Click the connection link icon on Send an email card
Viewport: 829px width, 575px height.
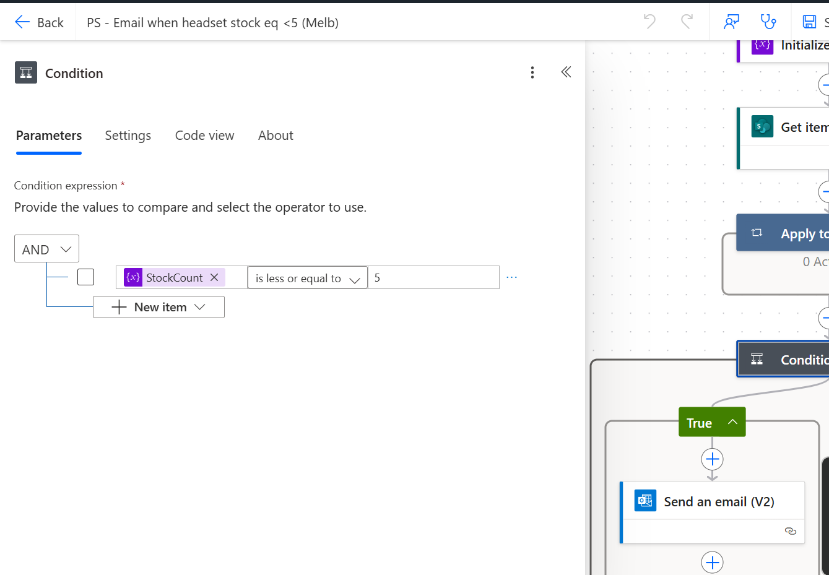[791, 531]
